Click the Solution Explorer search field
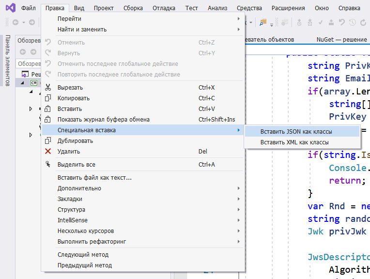The width and height of the screenshot is (370, 279). click(29, 63)
